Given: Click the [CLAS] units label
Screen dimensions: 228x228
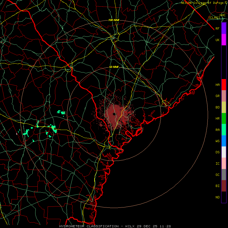Looking at the screenshot, I should 214,17.
